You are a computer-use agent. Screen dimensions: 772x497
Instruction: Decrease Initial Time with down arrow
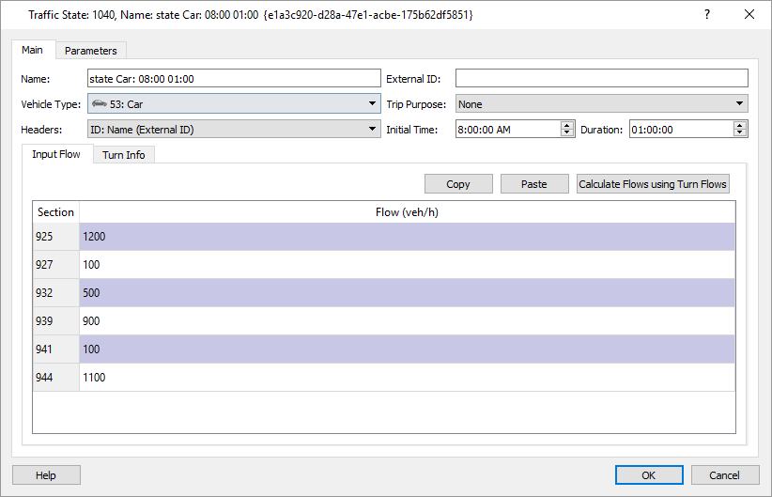coord(567,133)
